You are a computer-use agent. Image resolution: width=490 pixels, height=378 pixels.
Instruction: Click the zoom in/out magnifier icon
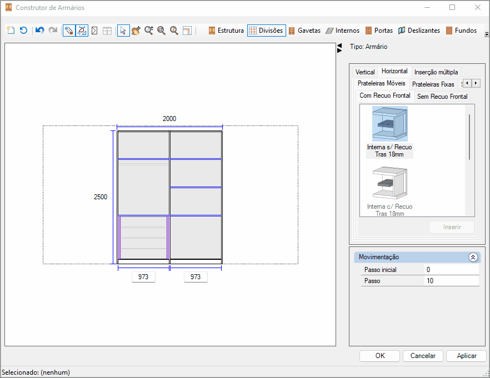[x=149, y=31]
